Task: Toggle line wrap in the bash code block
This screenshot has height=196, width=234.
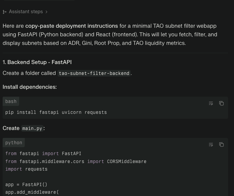Action: pyautogui.click(x=211, y=103)
